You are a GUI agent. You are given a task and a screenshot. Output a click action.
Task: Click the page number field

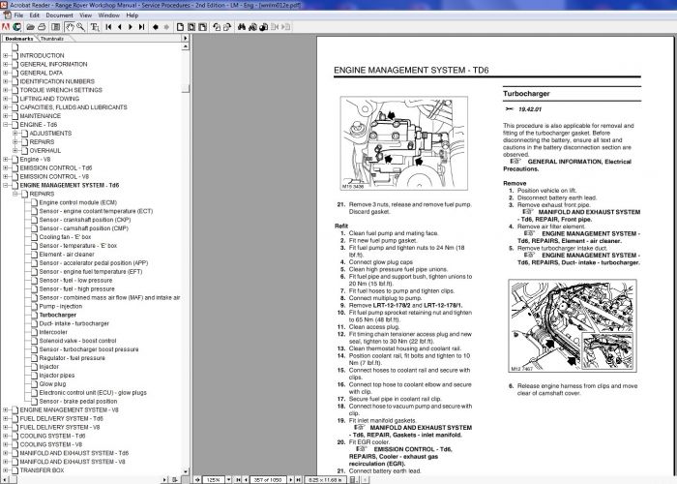(268, 480)
